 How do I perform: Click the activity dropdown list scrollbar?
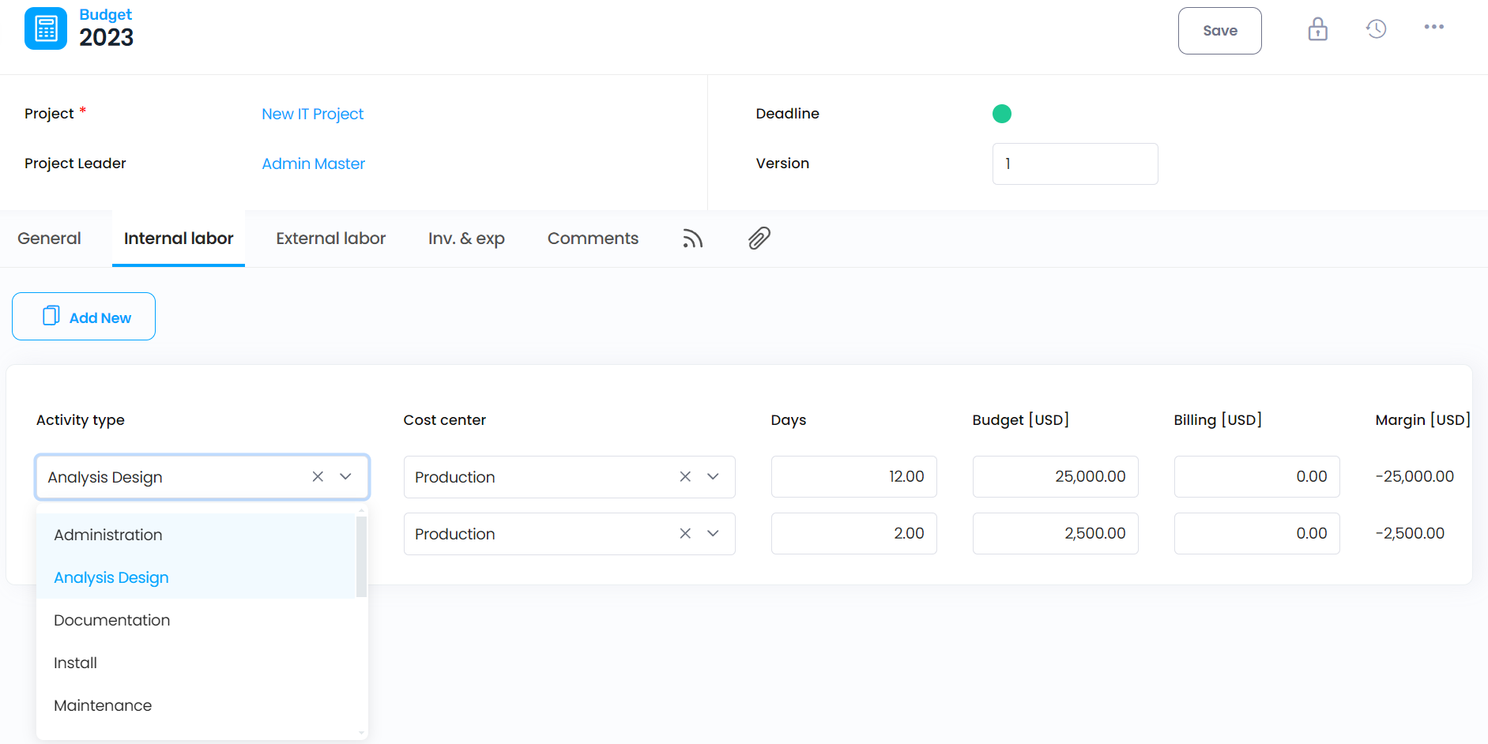coord(361,556)
